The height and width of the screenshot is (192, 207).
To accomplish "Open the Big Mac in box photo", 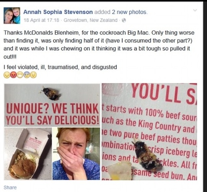I will pyautogui.click(x=28, y=154).
